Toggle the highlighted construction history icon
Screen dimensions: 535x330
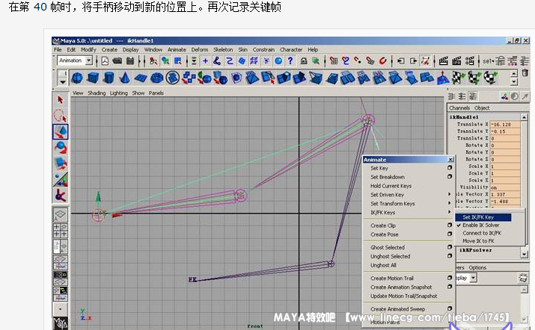click(425, 61)
